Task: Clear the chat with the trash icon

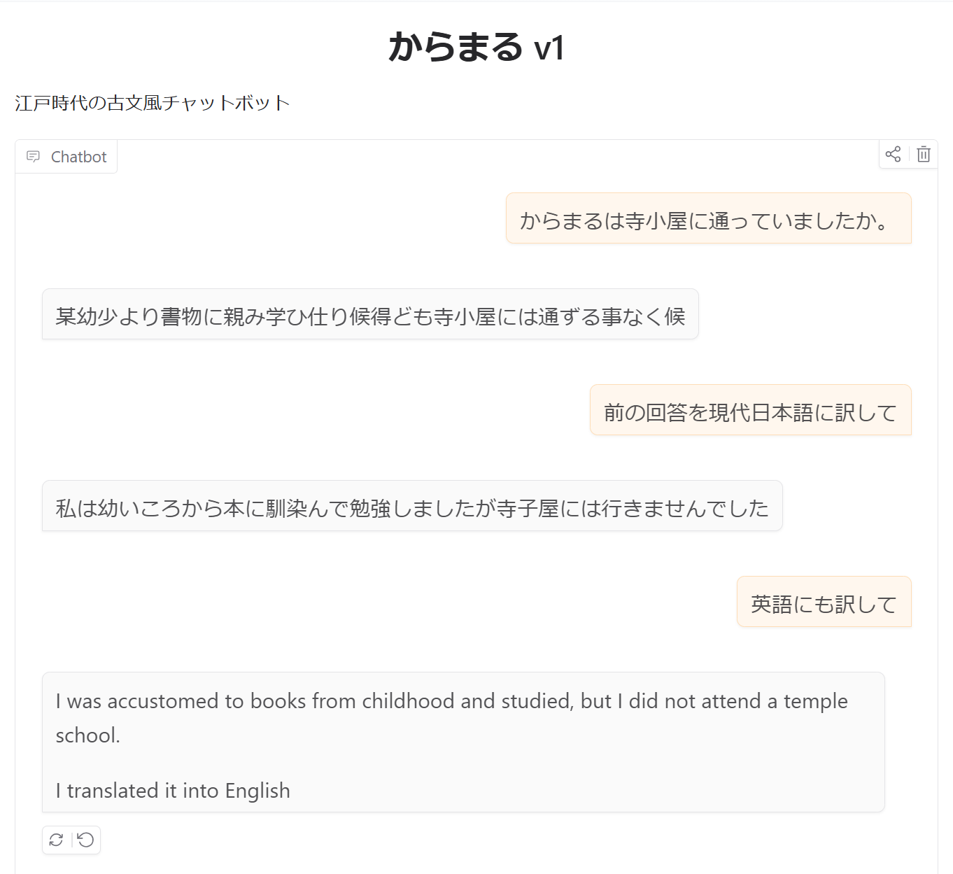Action: [x=924, y=155]
